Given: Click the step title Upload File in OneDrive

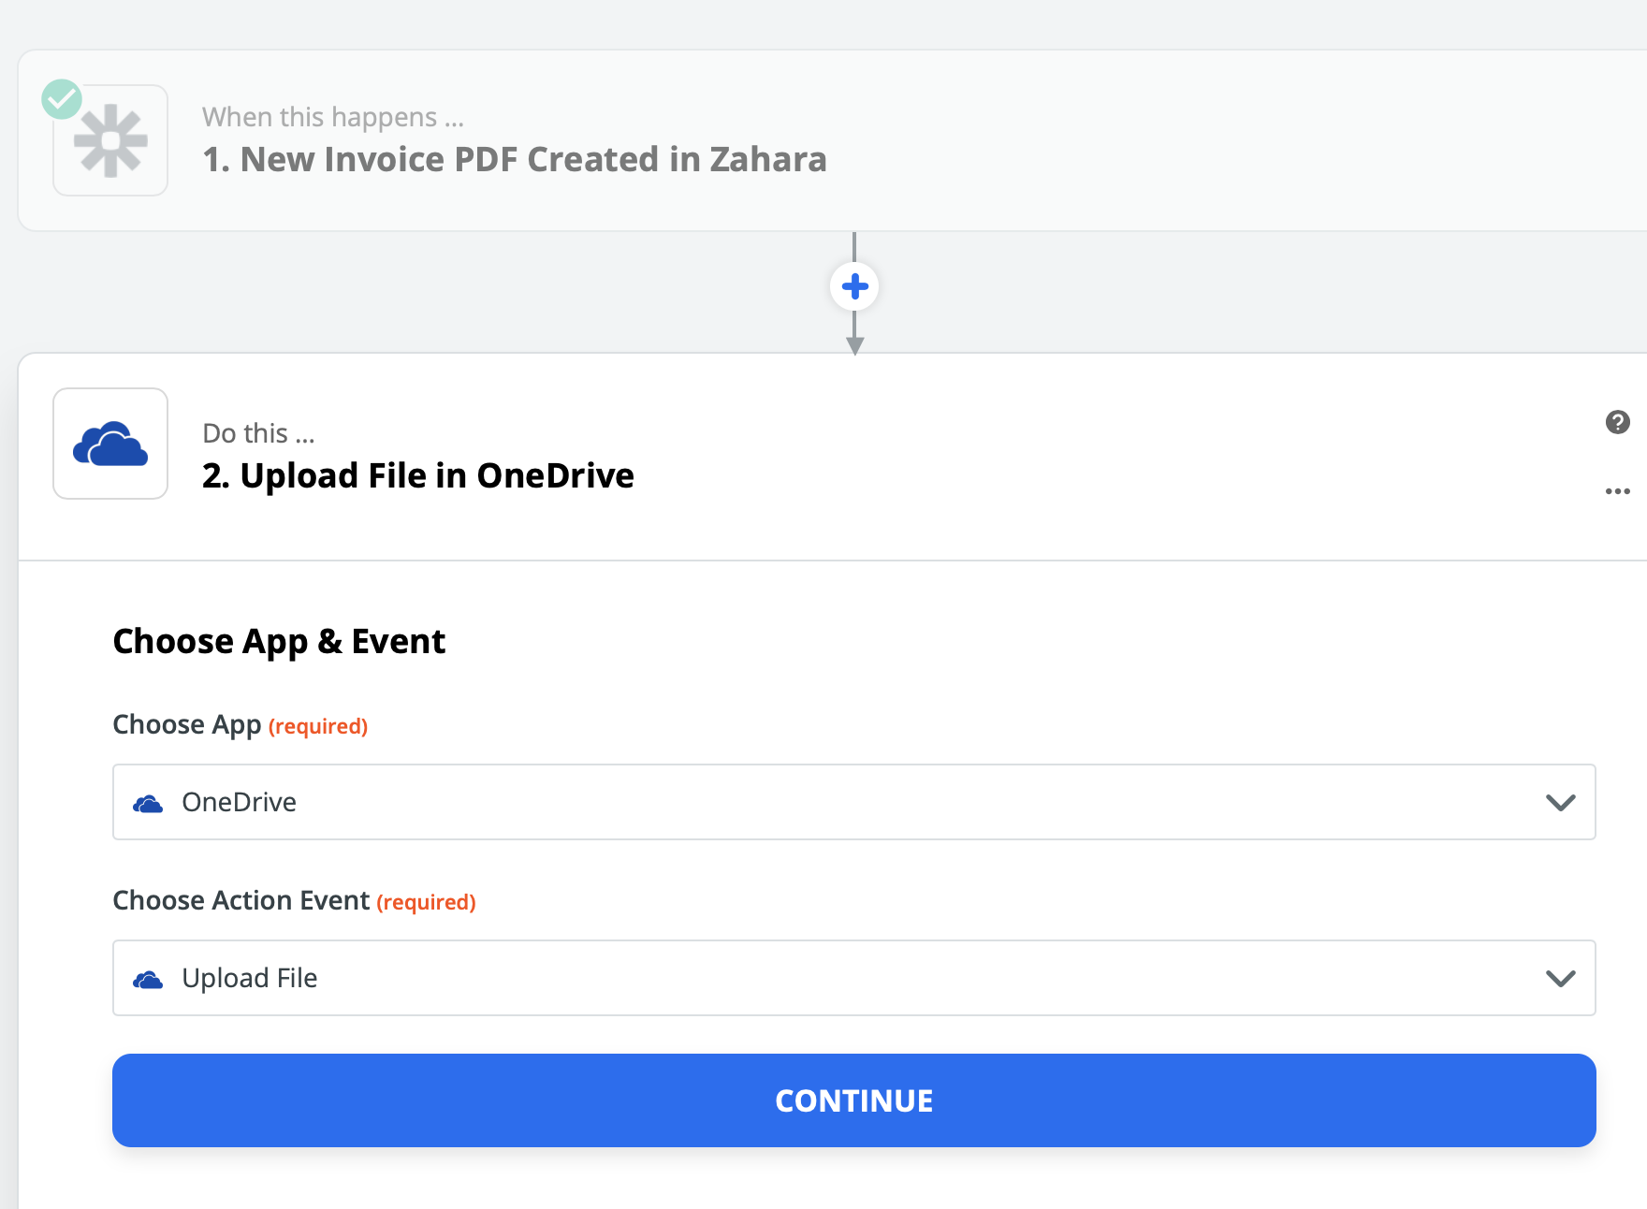Looking at the screenshot, I should [418, 475].
